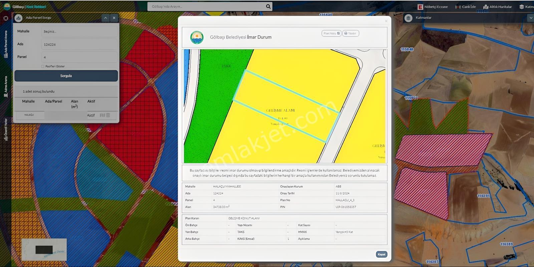Click the HALLACLI_4_3 plan number

[x=345, y=200]
